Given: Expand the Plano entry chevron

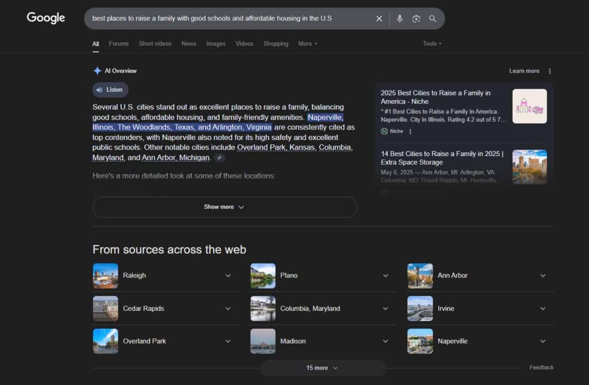Looking at the screenshot, I should (x=385, y=276).
